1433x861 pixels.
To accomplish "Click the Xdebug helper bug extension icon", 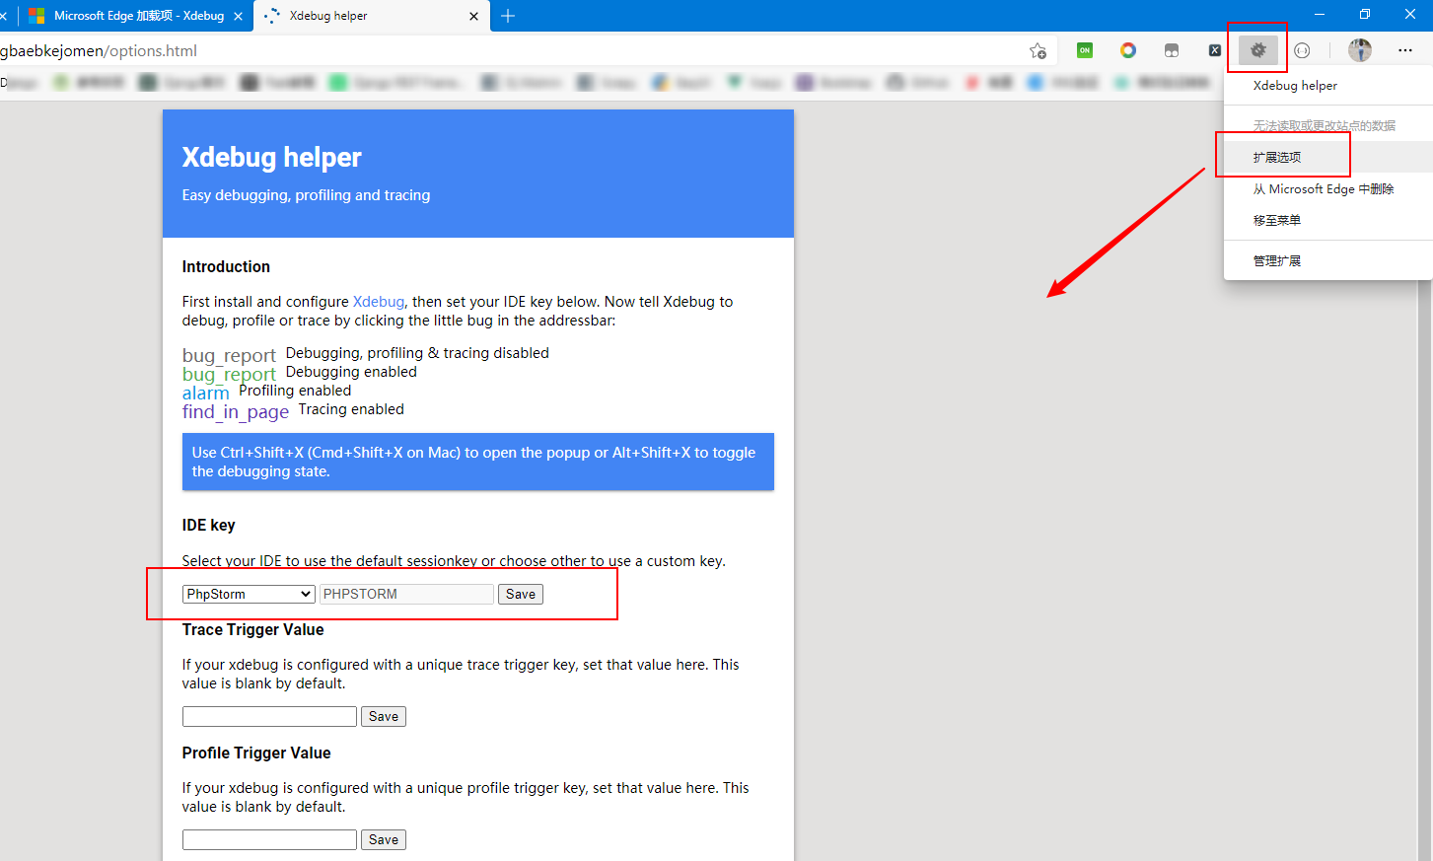I will (x=1257, y=50).
